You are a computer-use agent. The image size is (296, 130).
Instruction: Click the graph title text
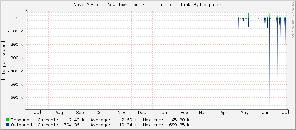pyautogui.click(x=148, y=5)
